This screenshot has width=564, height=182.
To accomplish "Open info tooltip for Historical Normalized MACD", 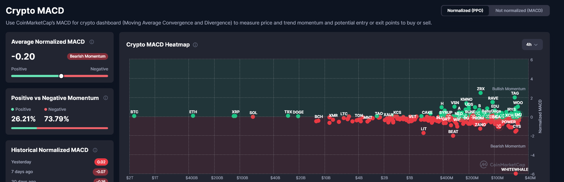I will point(95,150).
